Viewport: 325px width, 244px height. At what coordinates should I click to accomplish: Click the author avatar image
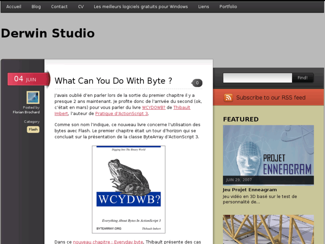click(33, 97)
